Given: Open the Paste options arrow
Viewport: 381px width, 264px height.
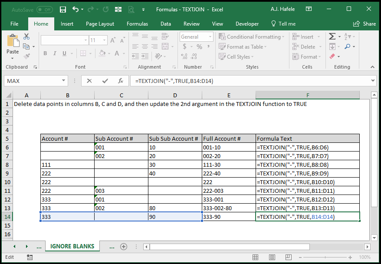Looking at the screenshot, I should click(x=13, y=59).
